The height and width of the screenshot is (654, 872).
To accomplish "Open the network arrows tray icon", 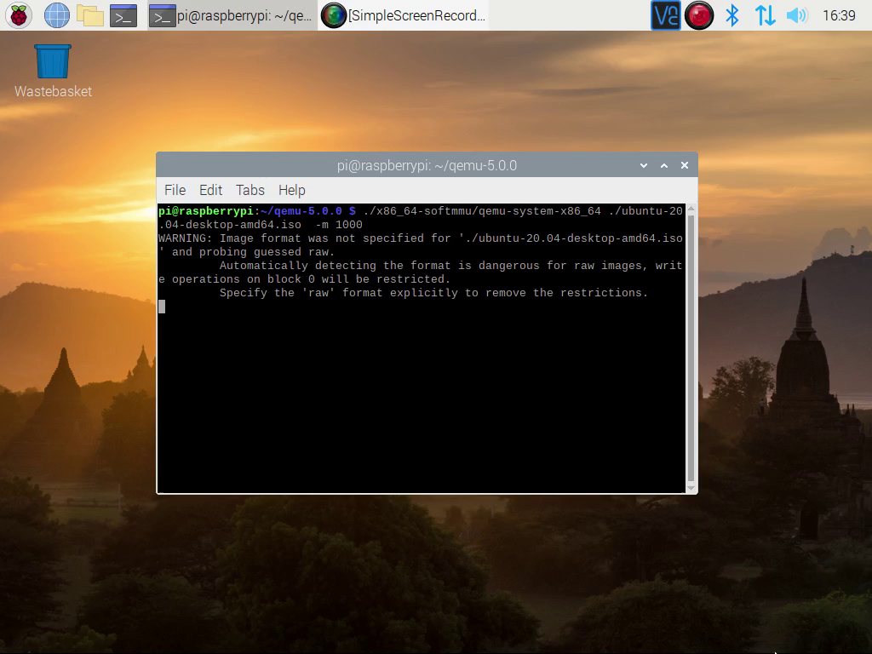I will 765,15.
